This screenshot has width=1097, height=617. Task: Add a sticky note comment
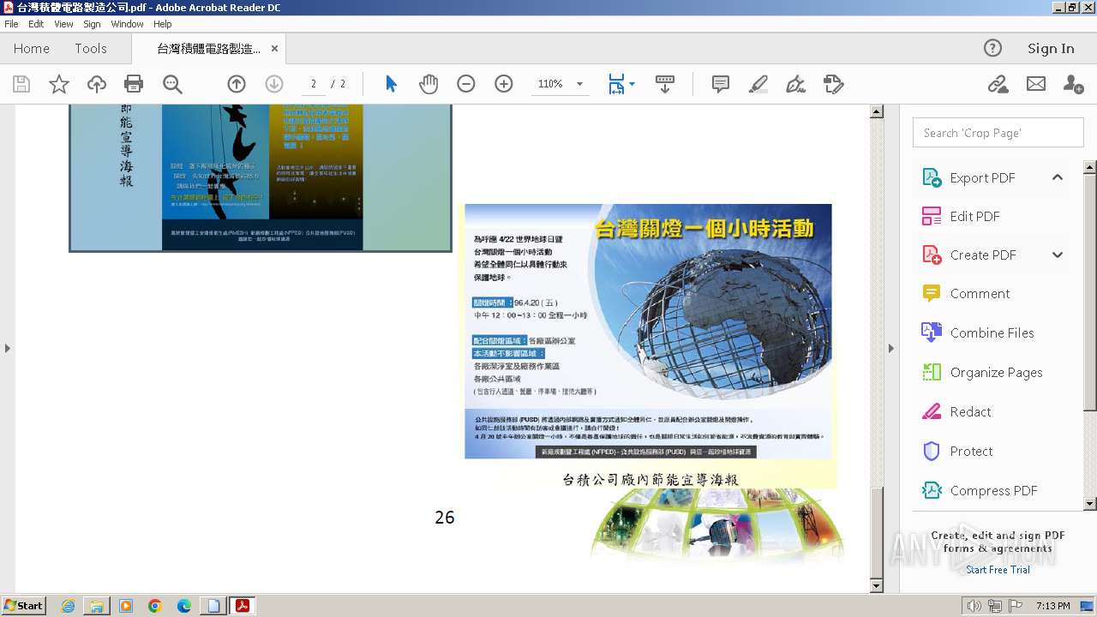point(721,84)
